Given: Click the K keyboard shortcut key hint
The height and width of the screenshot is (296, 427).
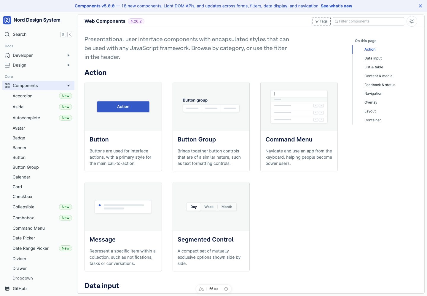Looking at the screenshot, I should pyautogui.click(x=70, y=34).
